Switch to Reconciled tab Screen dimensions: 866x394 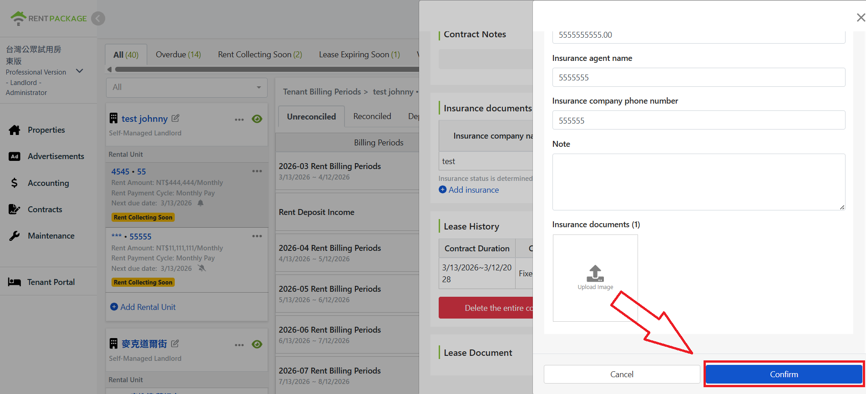[x=372, y=116]
